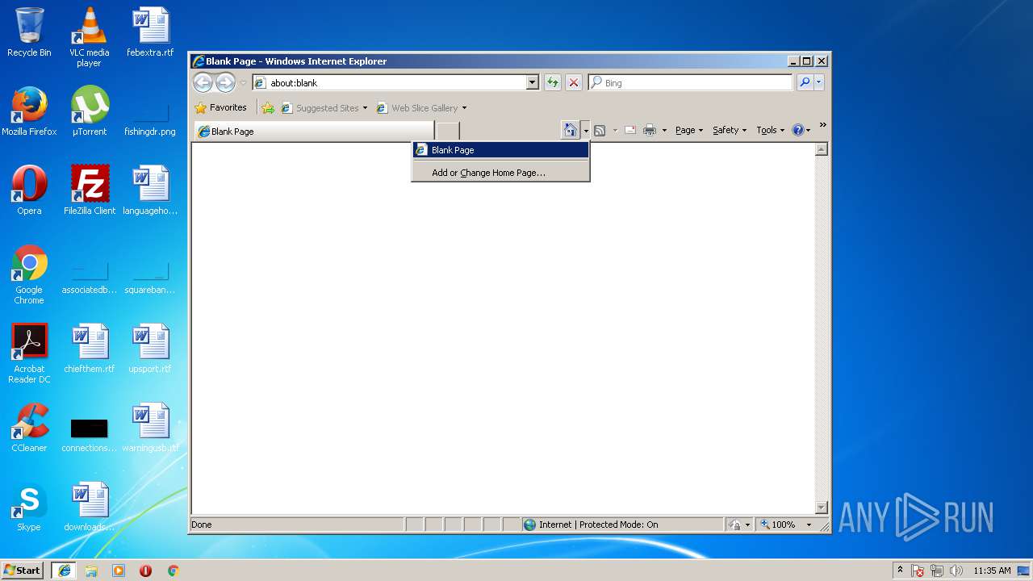Click the status bar security icon dropdown
Viewport: 1033px width, 581px height.
[738, 525]
